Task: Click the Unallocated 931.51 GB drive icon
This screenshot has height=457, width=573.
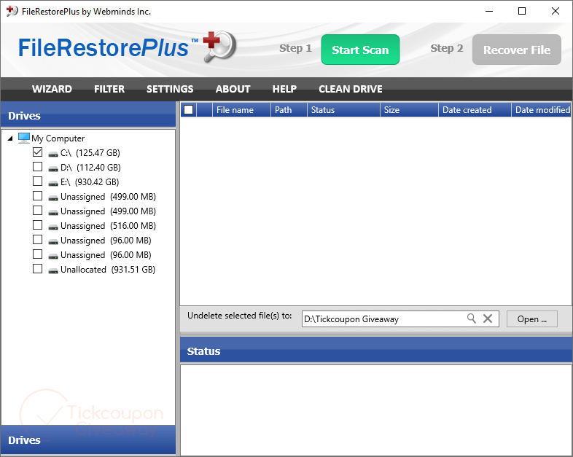Action: pos(53,270)
